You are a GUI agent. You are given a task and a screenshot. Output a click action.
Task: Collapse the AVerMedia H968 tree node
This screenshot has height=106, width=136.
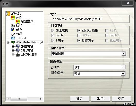(x=8, y=42)
